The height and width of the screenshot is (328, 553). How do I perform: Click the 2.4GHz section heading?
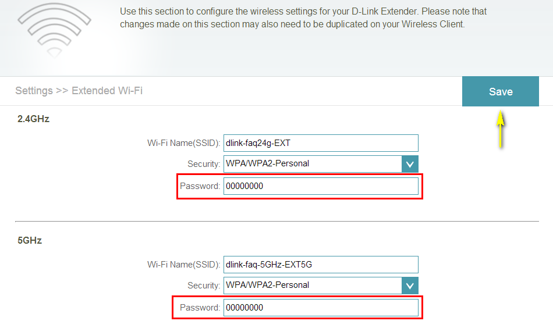tap(34, 119)
